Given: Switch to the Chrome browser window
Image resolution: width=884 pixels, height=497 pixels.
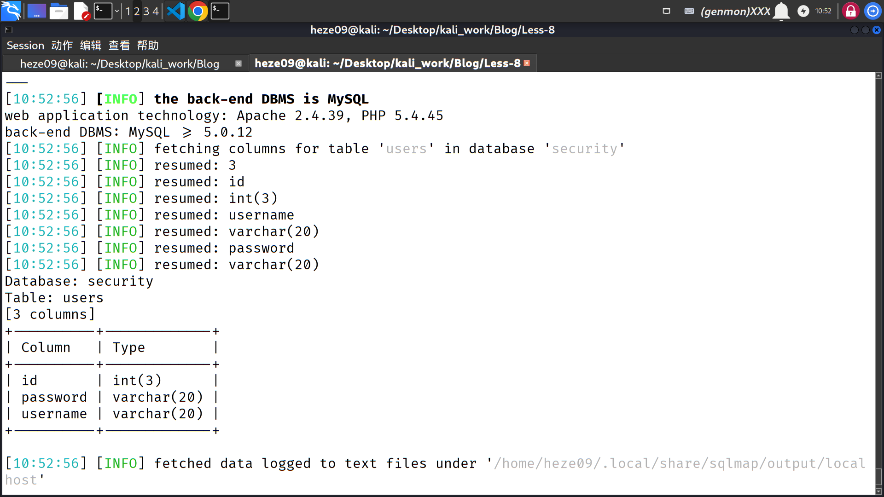Looking at the screenshot, I should pyautogui.click(x=198, y=11).
